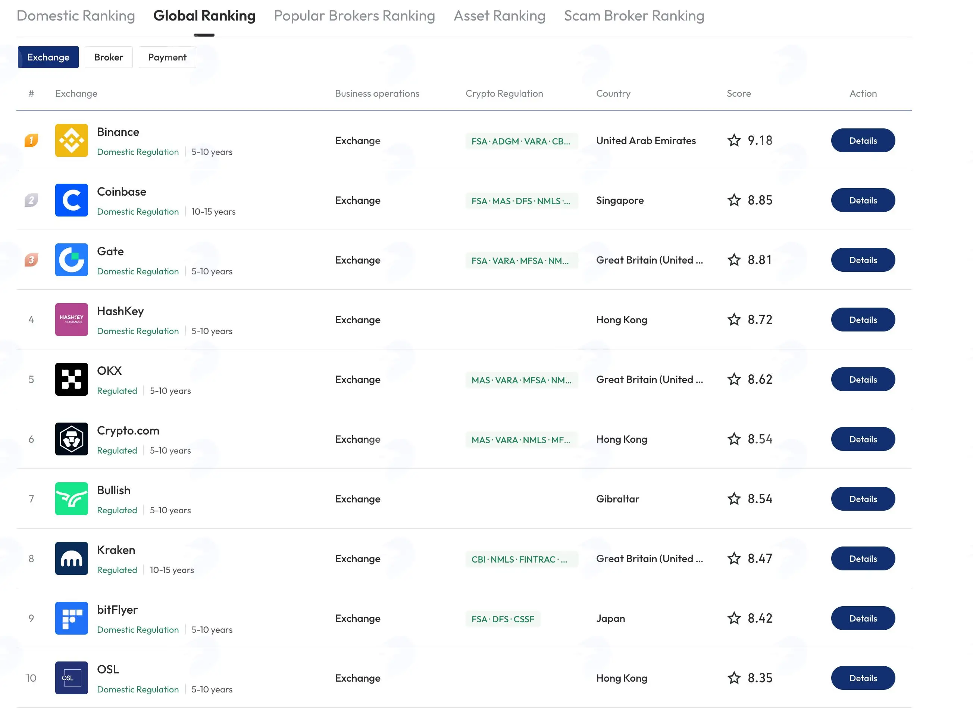Click the bitFlyer exchange name

[117, 610]
